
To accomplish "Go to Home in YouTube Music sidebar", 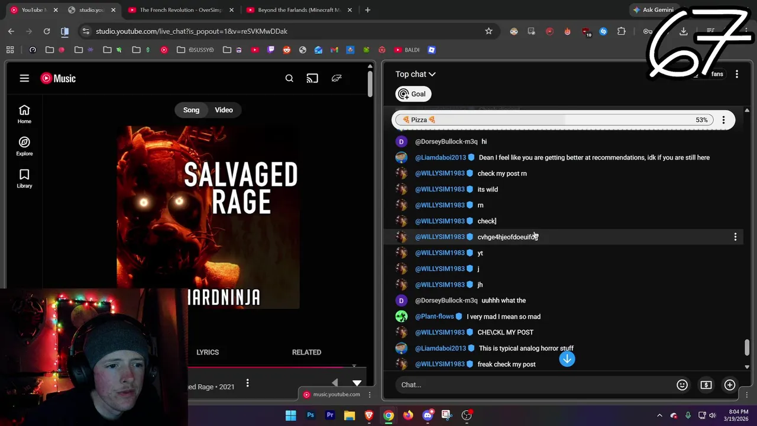I will pyautogui.click(x=24, y=114).
